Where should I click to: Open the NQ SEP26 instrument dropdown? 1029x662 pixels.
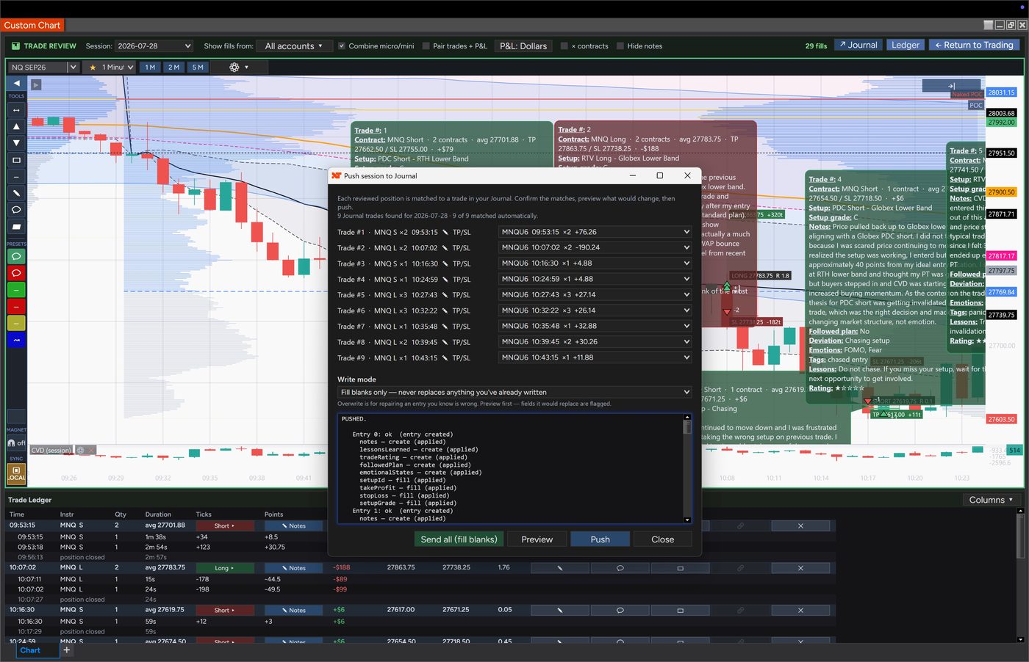[x=43, y=67]
